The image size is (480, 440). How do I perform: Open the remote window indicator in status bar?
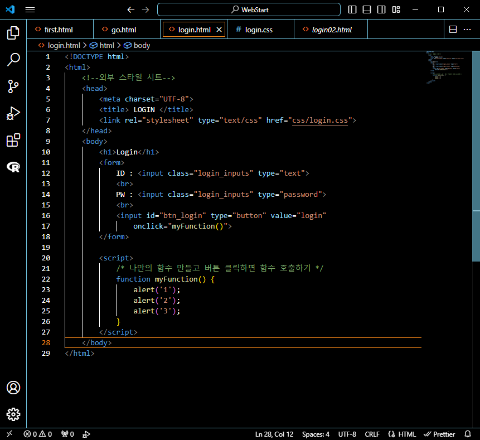click(9, 434)
